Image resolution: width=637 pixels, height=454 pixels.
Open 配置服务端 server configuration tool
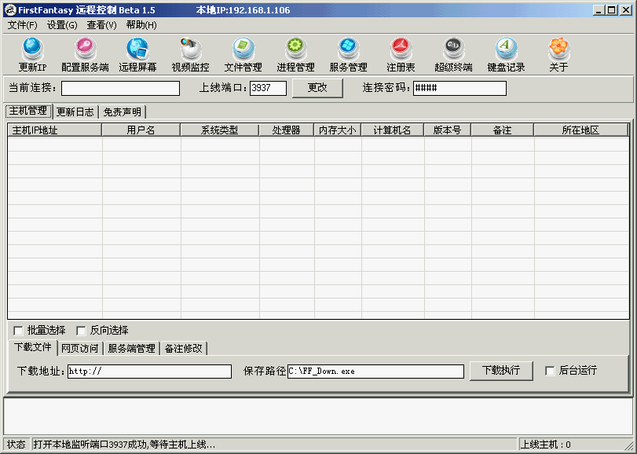pos(85,53)
